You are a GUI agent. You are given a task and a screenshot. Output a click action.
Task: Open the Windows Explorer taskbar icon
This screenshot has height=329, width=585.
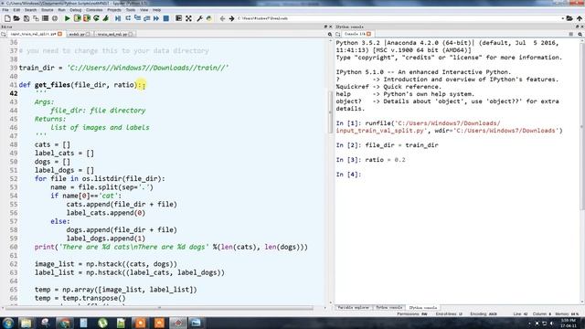click(27, 323)
